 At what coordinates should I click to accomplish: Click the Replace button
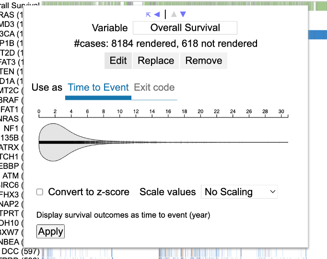(156, 60)
